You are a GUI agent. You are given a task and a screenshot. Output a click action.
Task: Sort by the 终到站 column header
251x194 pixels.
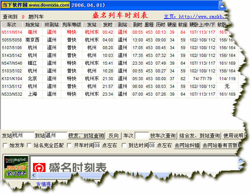click(x=52, y=25)
